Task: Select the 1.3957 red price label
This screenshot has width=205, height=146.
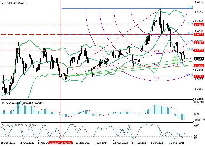Action: click(x=199, y=43)
